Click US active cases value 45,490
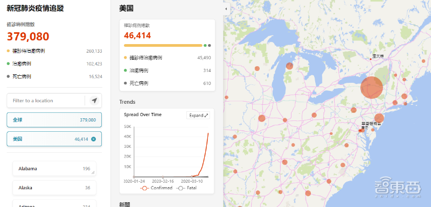The width and height of the screenshot is (431, 207). [x=204, y=58]
